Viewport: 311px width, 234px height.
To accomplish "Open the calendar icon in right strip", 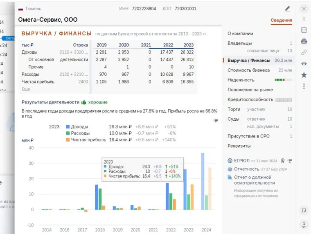I will [x=304, y=30].
